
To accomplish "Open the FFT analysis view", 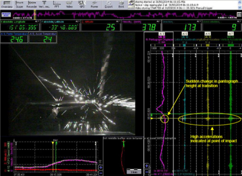I will (x=57, y=4).
